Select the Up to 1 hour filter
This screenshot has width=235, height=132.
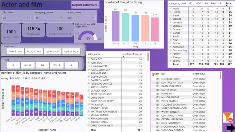coord(34,51)
